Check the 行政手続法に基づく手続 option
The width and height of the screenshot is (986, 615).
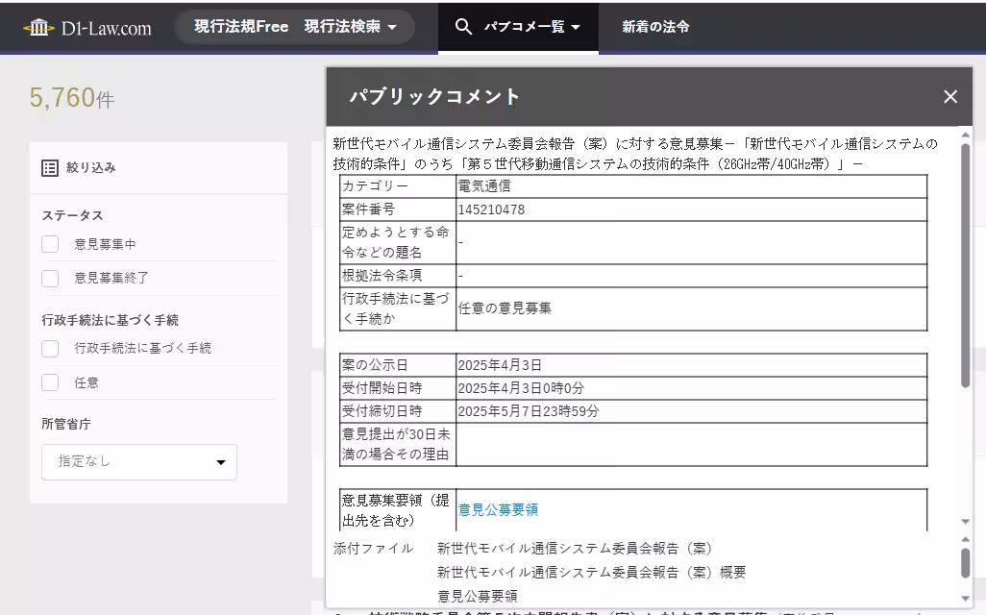pyautogui.click(x=50, y=348)
